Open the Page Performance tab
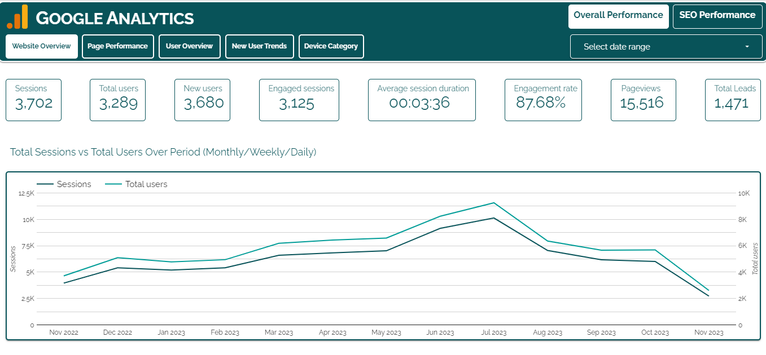 (117, 46)
